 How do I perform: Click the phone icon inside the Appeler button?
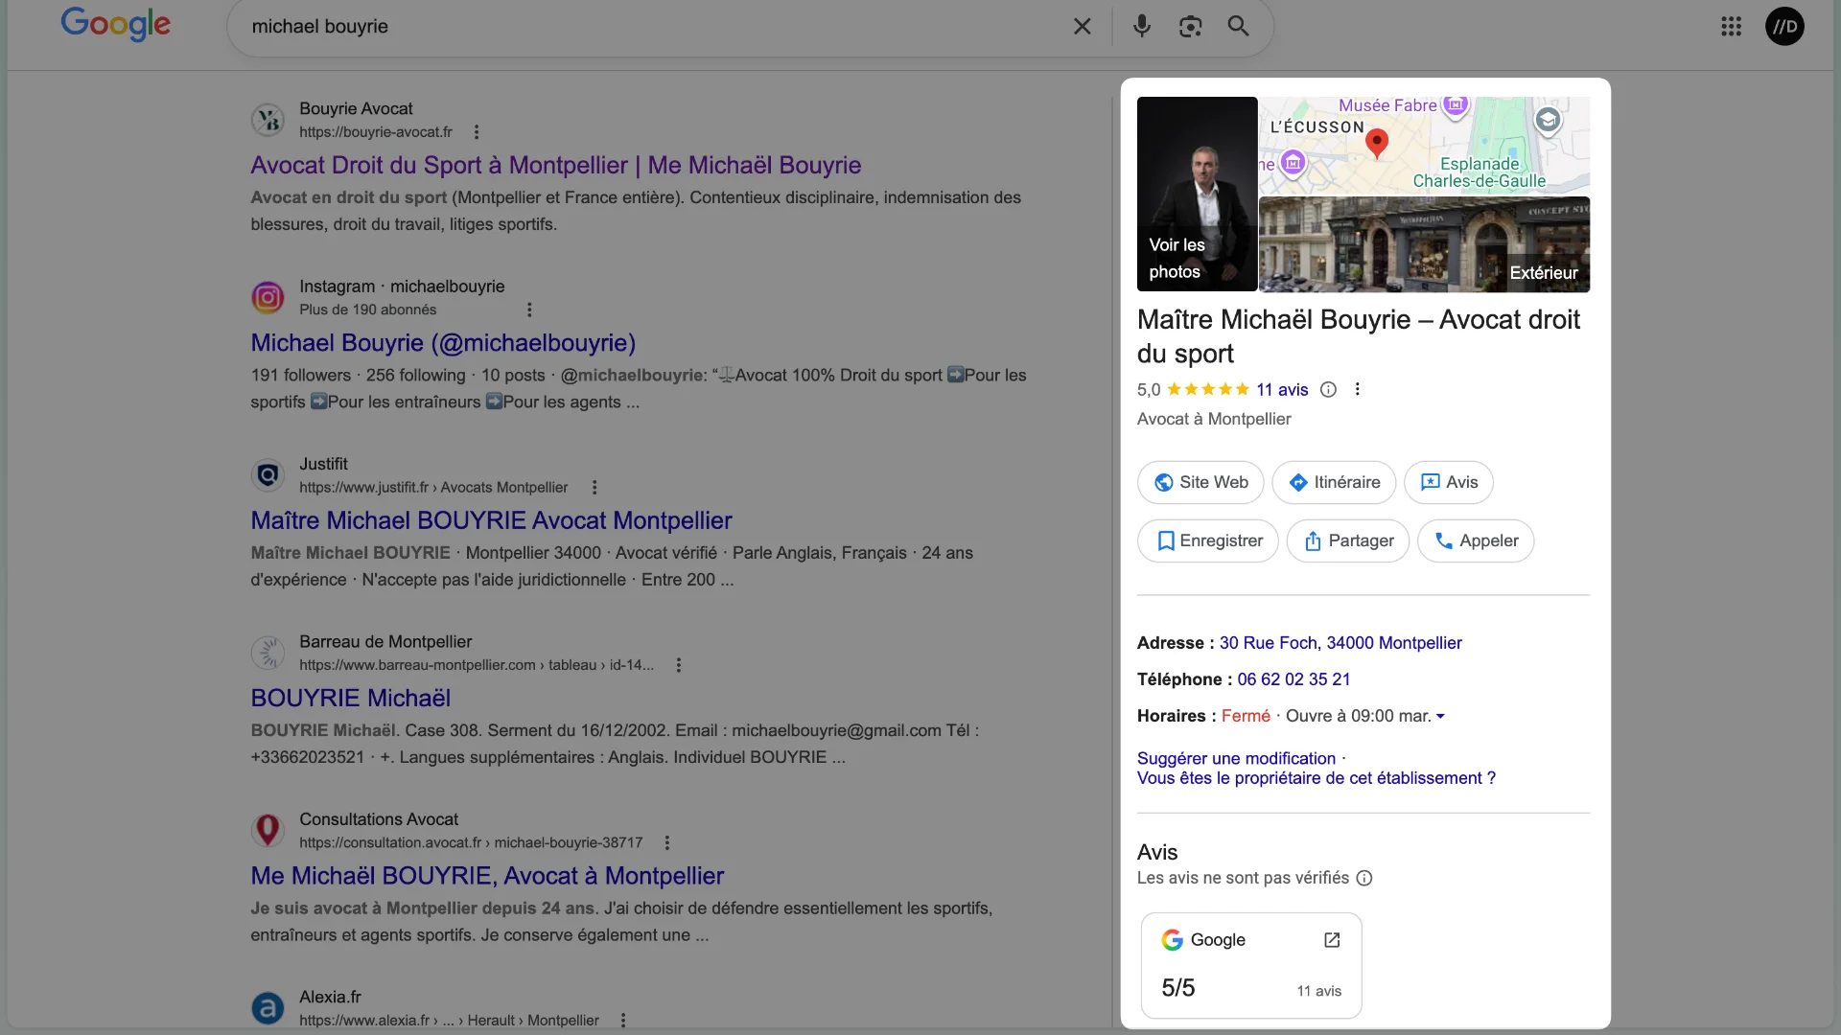1444,540
